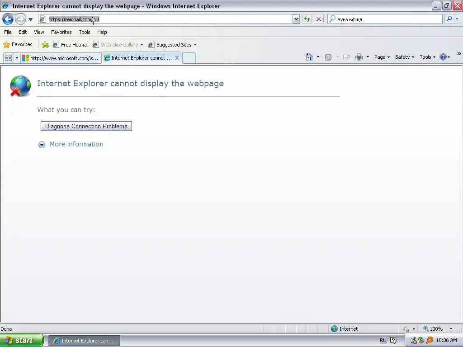This screenshot has width=463, height=347.
Task: Click the Forward arrow button
Action: tap(20, 19)
